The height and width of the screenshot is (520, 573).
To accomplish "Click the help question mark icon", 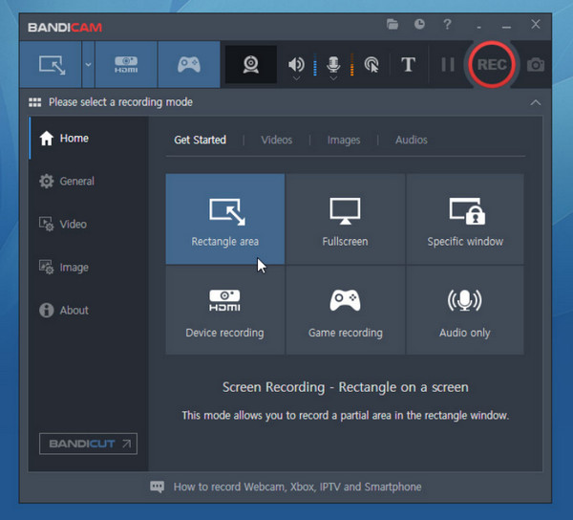I will coord(447,24).
